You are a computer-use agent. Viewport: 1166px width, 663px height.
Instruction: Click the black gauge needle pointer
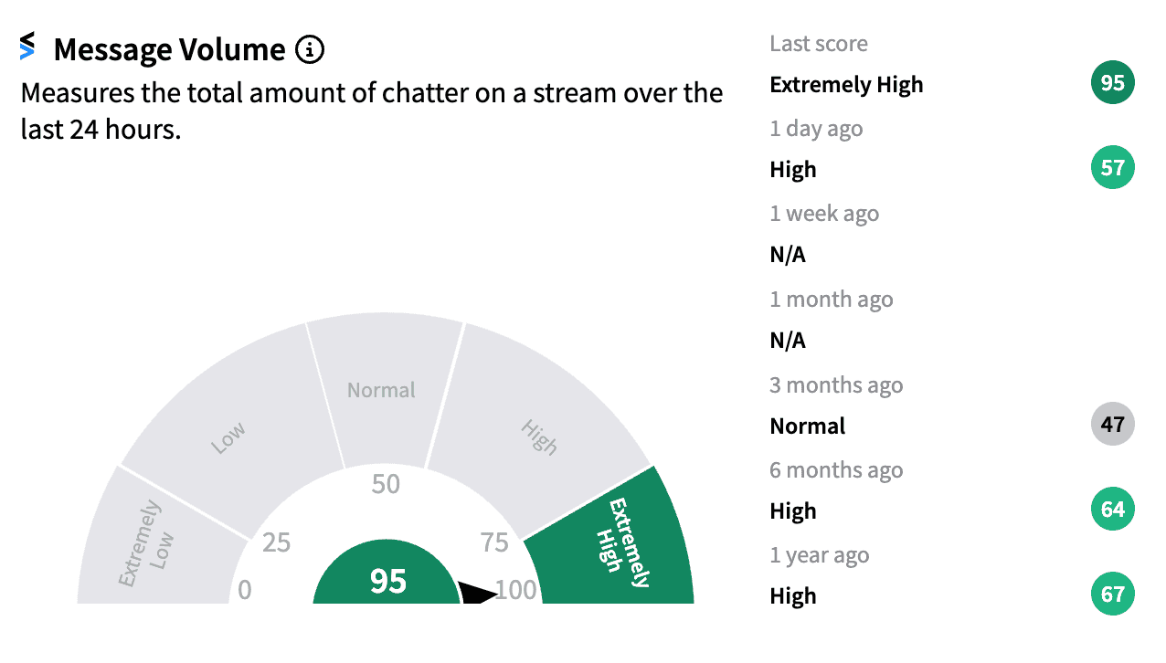[x=478, y=592]
